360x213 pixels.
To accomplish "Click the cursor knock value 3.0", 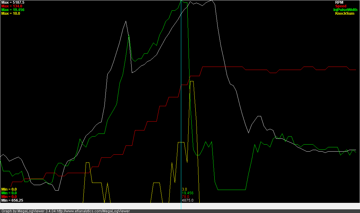I will click(x=184, y=189).
